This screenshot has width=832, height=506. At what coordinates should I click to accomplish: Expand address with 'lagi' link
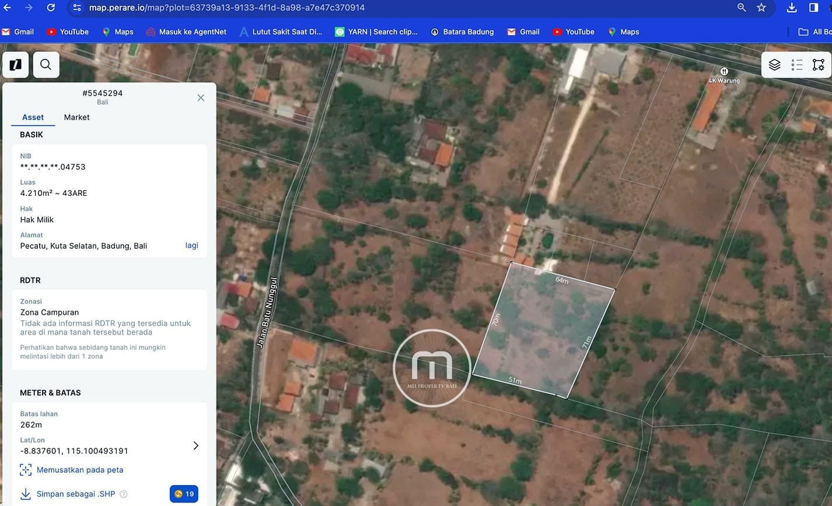pyautogui.click(x=191, y=245)
